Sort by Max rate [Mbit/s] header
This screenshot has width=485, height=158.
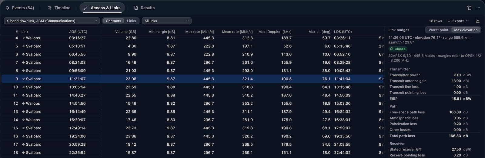(199, 32)
